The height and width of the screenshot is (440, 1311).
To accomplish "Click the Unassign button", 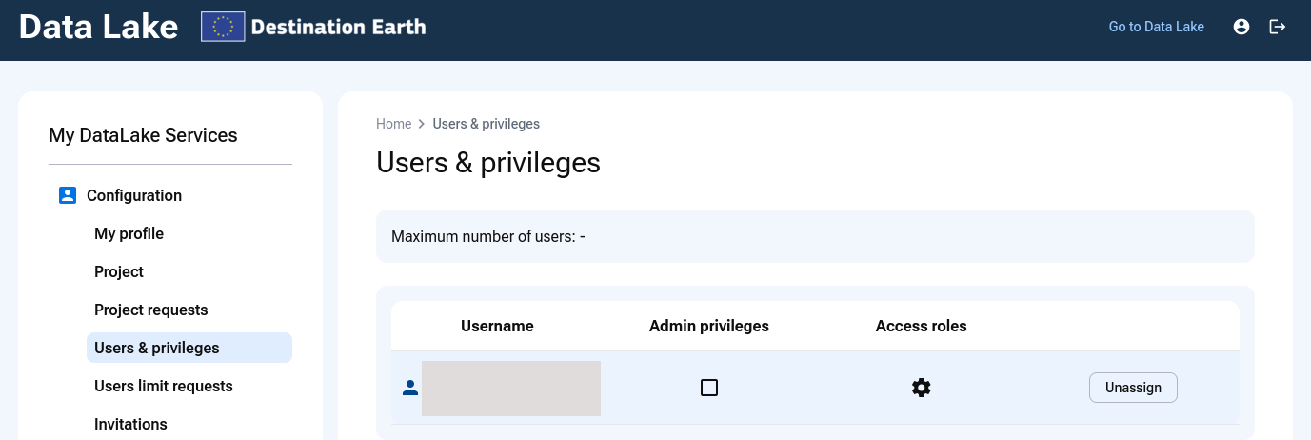I will pyautogui.click(x=1133, y=388).
